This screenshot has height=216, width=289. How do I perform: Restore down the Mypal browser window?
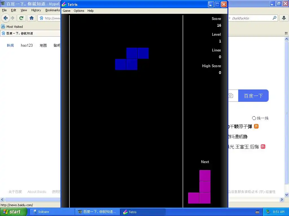(279, 3)
